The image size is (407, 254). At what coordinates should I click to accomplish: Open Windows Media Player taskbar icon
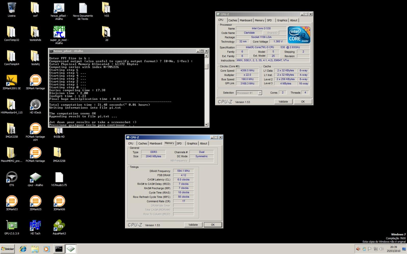[x=47, y=249]
